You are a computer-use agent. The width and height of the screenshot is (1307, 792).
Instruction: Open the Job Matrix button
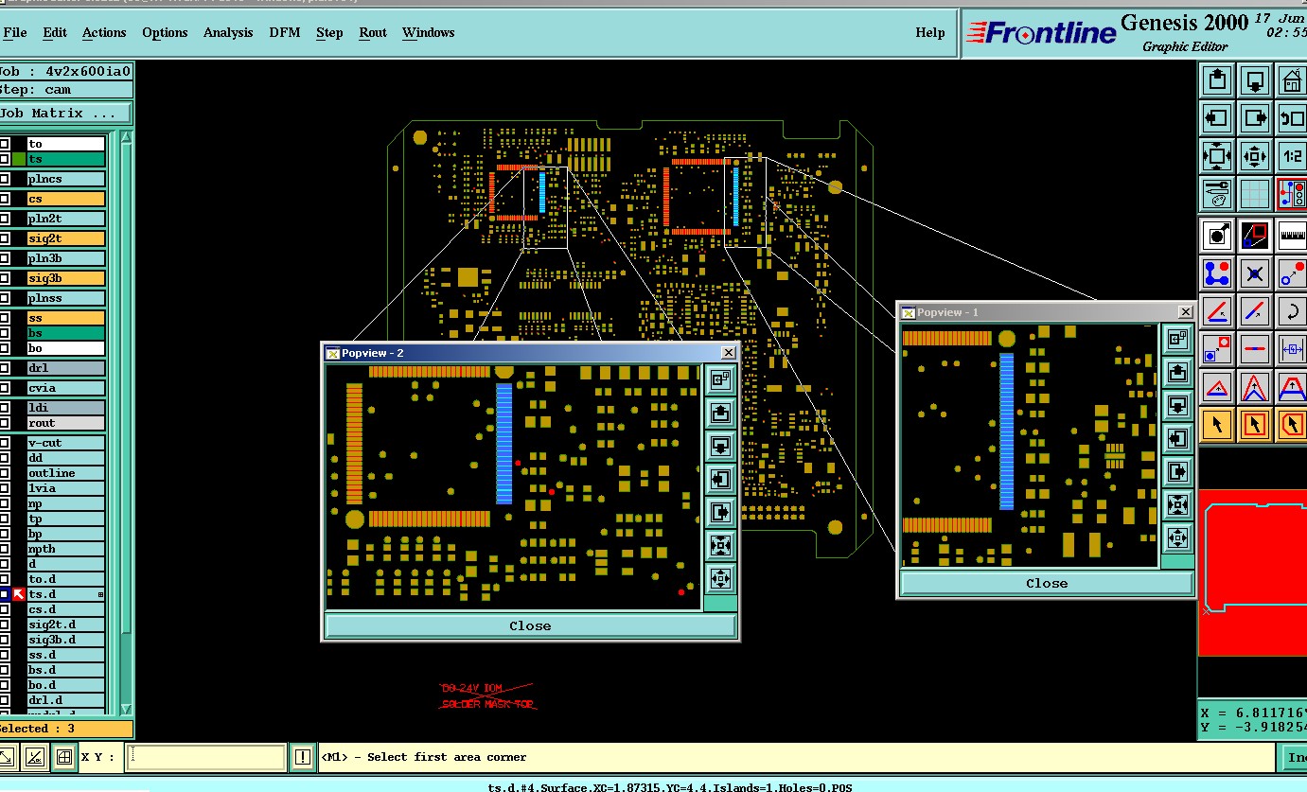point(65,113)
